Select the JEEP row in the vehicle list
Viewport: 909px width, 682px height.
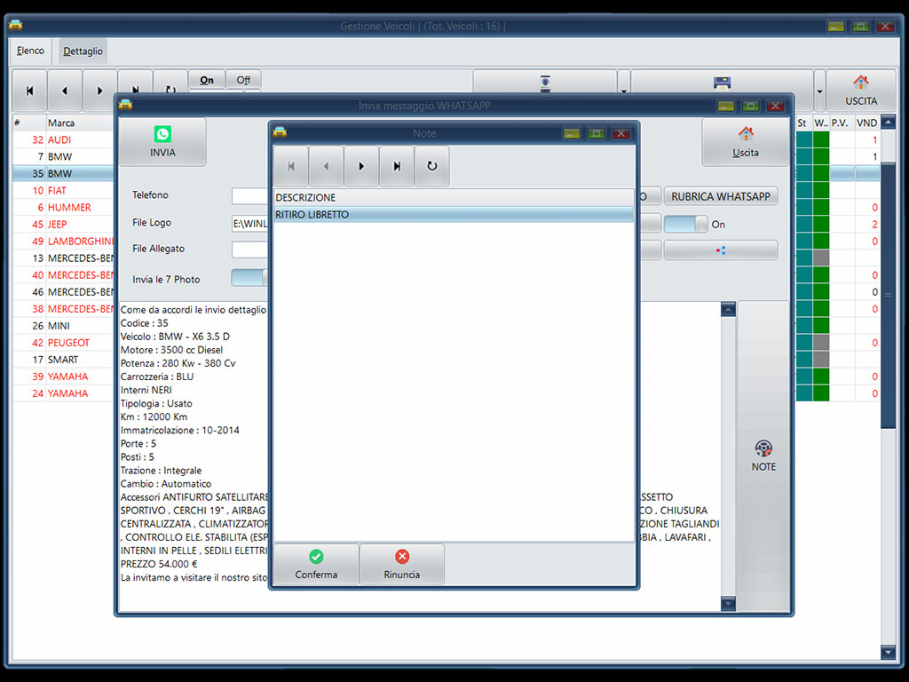tap(64, 225)
